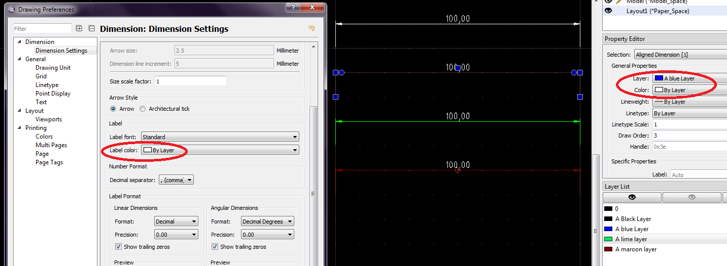Open the Label color dropdown
727x266 pixels.
[x=220, y=150]
